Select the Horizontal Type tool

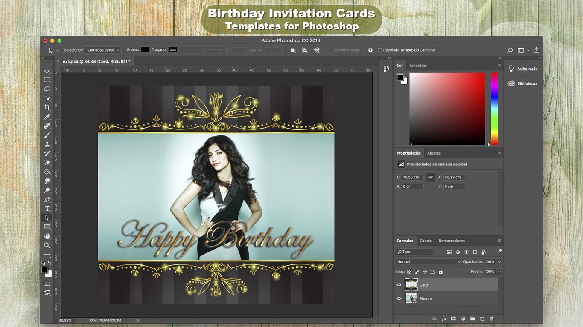(x=47, y=209)
